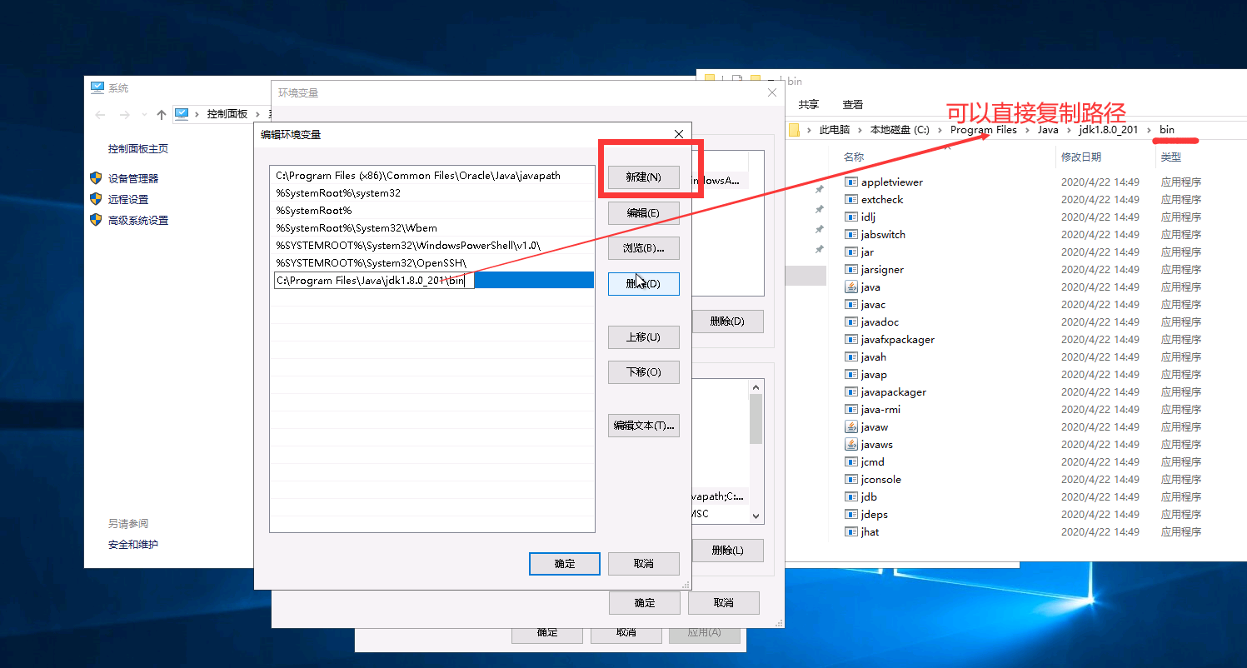Click the javaws application icon
Screen dimensions: 1247x668
(x=851, y=444)
